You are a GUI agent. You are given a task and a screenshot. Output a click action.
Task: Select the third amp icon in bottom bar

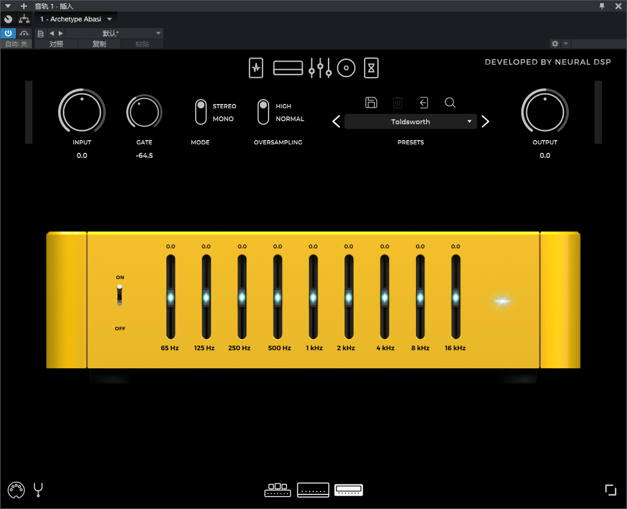coord(349,490)
